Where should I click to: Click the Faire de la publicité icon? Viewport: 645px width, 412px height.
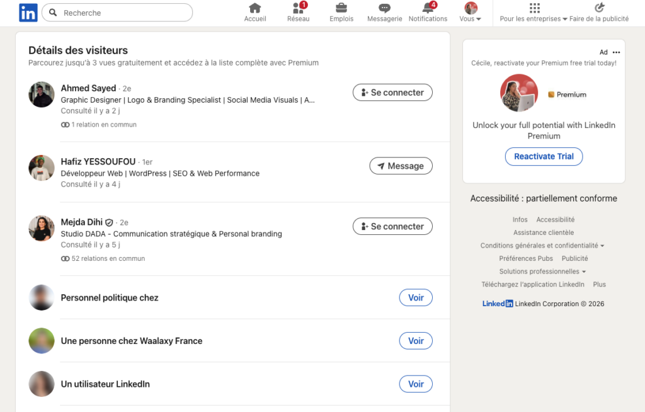599,8
